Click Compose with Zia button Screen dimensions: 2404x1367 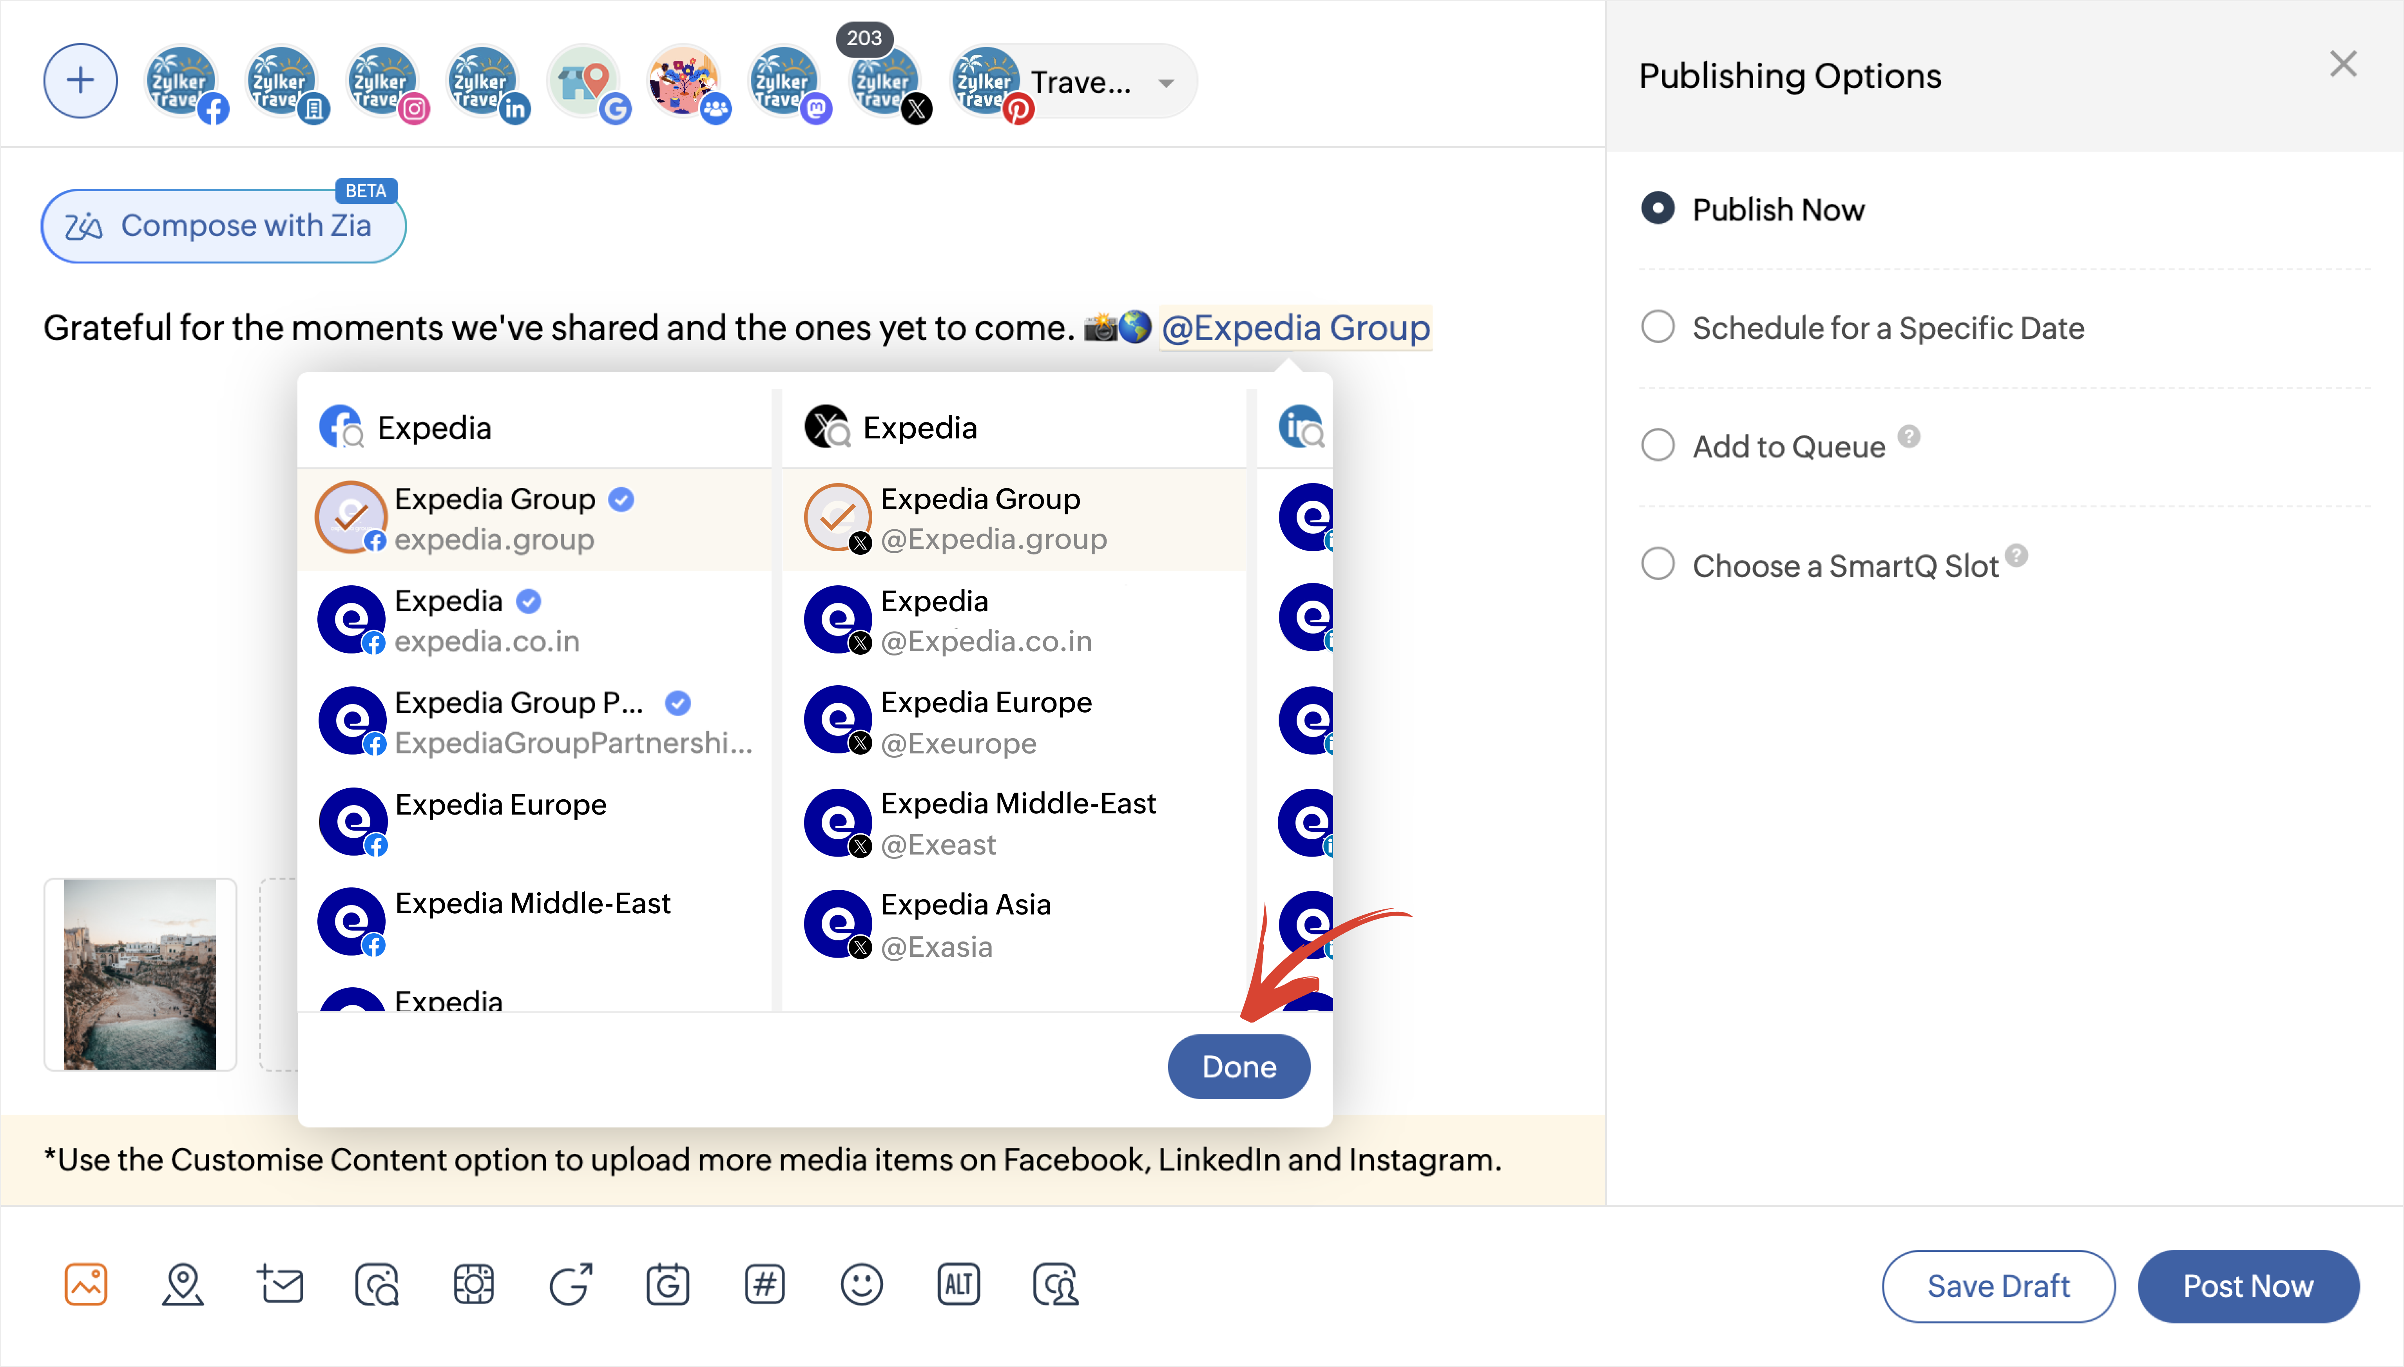tap(223, 226)
